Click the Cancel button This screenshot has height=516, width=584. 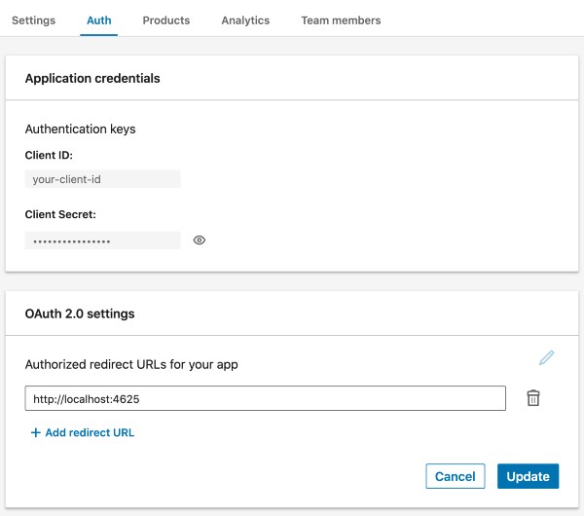click(x=456, y=476)
